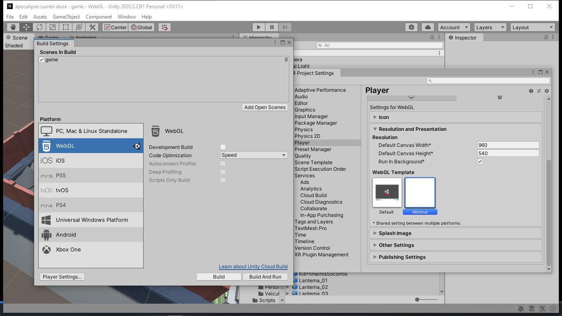The height and width of the screenshot is (316, 562).
Task: Open the Layout dropdown
Action: coord(532,27)
